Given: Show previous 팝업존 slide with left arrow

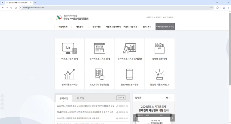Looking at the screenshot, I should tap(135, 118).
